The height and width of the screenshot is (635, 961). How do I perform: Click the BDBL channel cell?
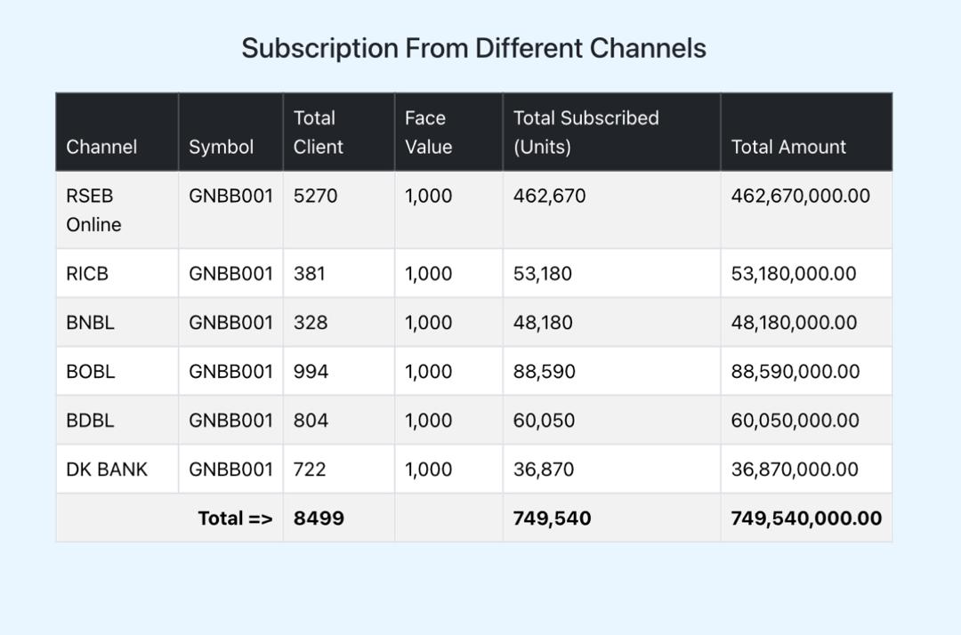[x=90, y=421]
